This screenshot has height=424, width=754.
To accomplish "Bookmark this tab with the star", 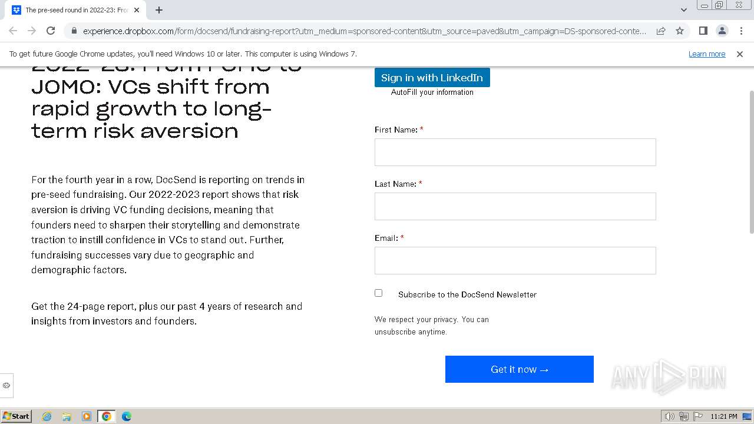I will click(x=680, y=31).
